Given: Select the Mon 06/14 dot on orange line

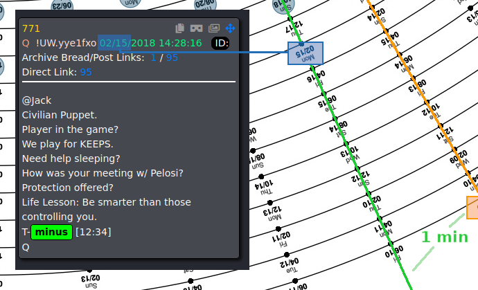Looking at the screenshot, I should tap(400, 55).
